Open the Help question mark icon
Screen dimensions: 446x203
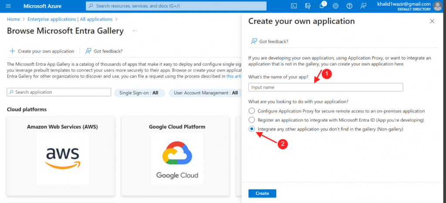pyautogui.click(x=350, y=6)
